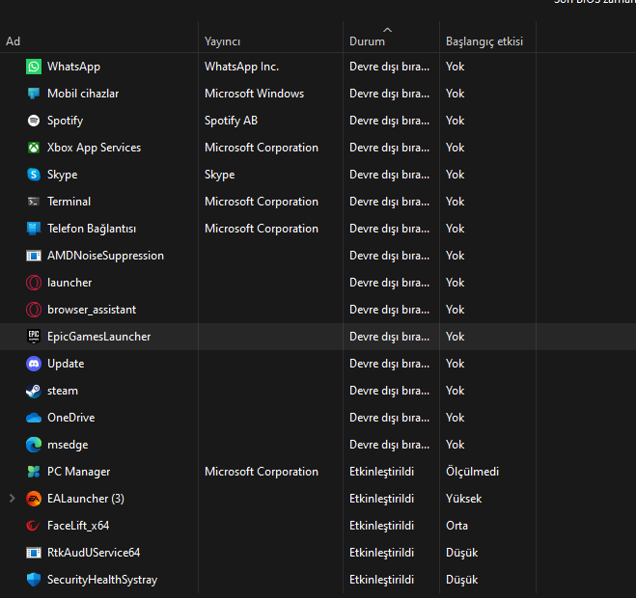Expand the EALauncher (3) group

(x=12, y=499)
